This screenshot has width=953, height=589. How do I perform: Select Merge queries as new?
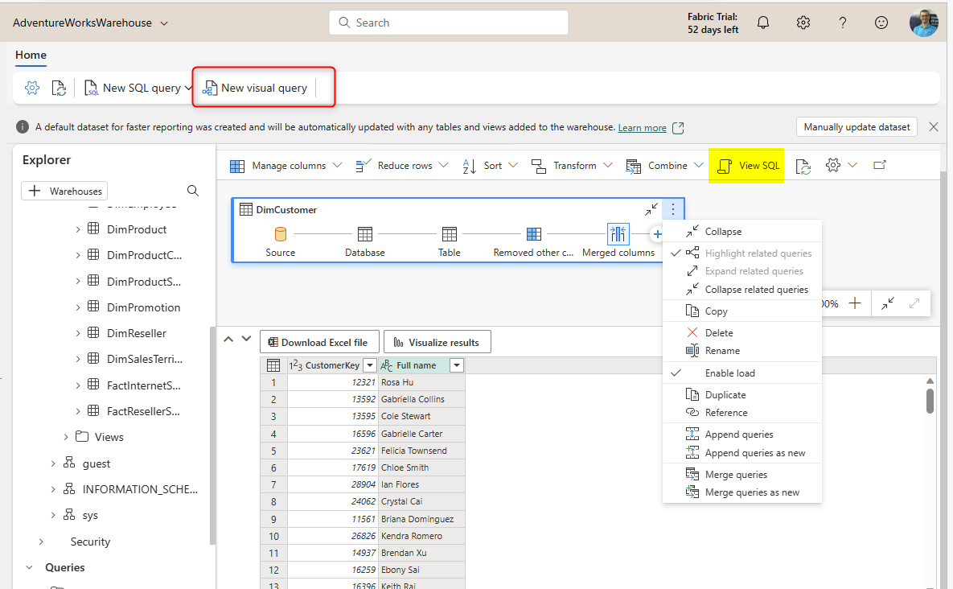[x=751, y=492]
